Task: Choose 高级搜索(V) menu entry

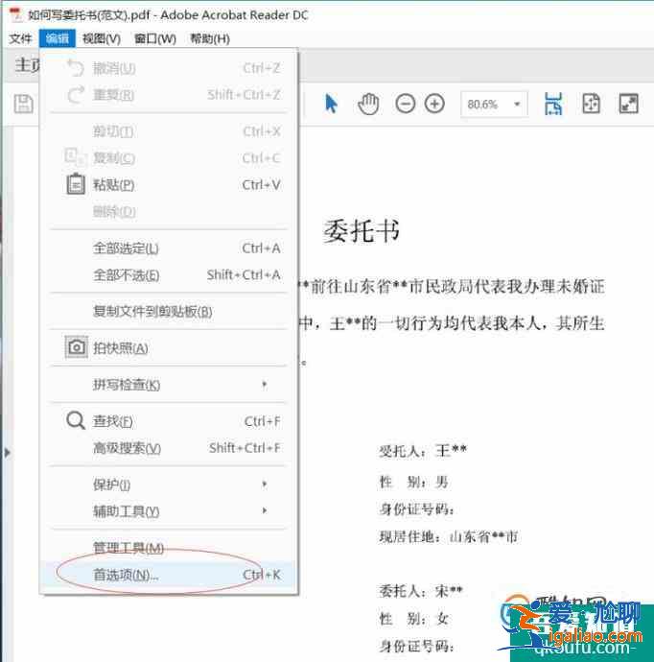Action: [x=169, y=448]
